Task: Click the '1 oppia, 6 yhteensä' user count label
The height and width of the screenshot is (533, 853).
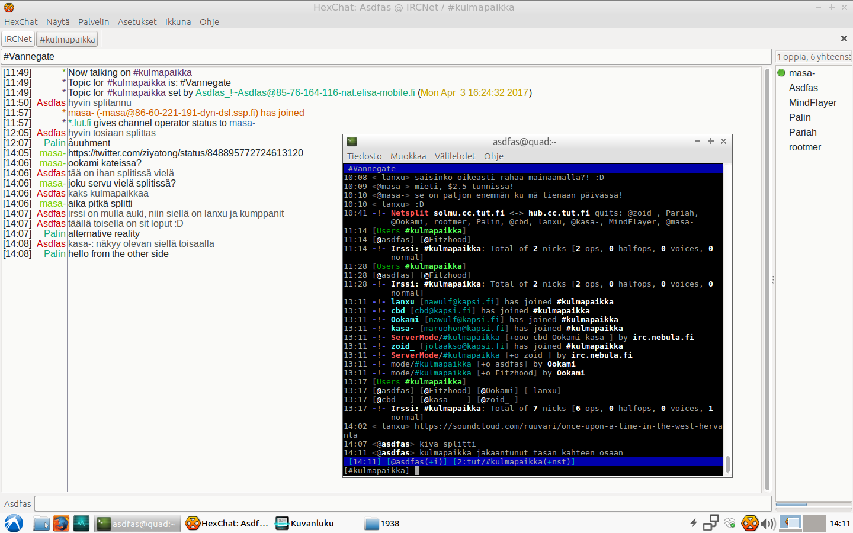Action: click(813, 57)
